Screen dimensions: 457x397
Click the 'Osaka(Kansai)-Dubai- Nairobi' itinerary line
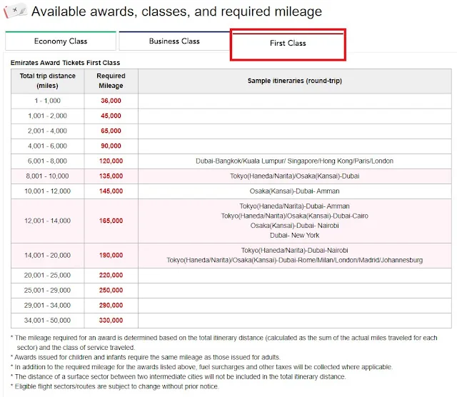(x=294, y=226)
